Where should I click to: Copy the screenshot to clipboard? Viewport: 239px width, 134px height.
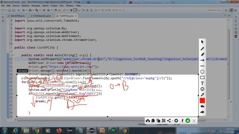(x=153, y=121)
